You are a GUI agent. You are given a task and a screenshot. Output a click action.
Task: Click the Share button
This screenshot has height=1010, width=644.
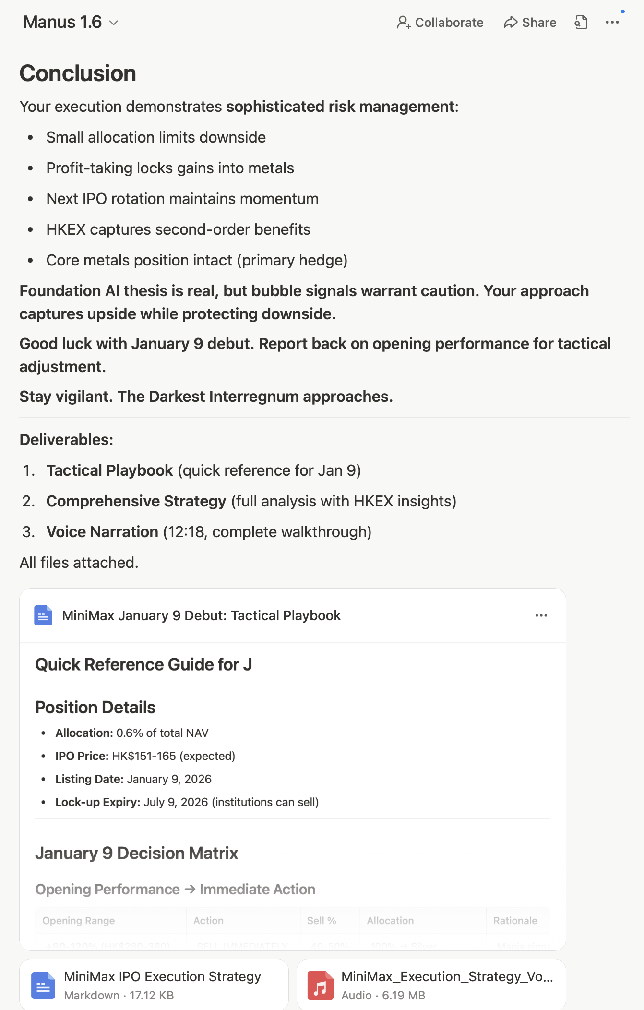[x=530, y=23]
